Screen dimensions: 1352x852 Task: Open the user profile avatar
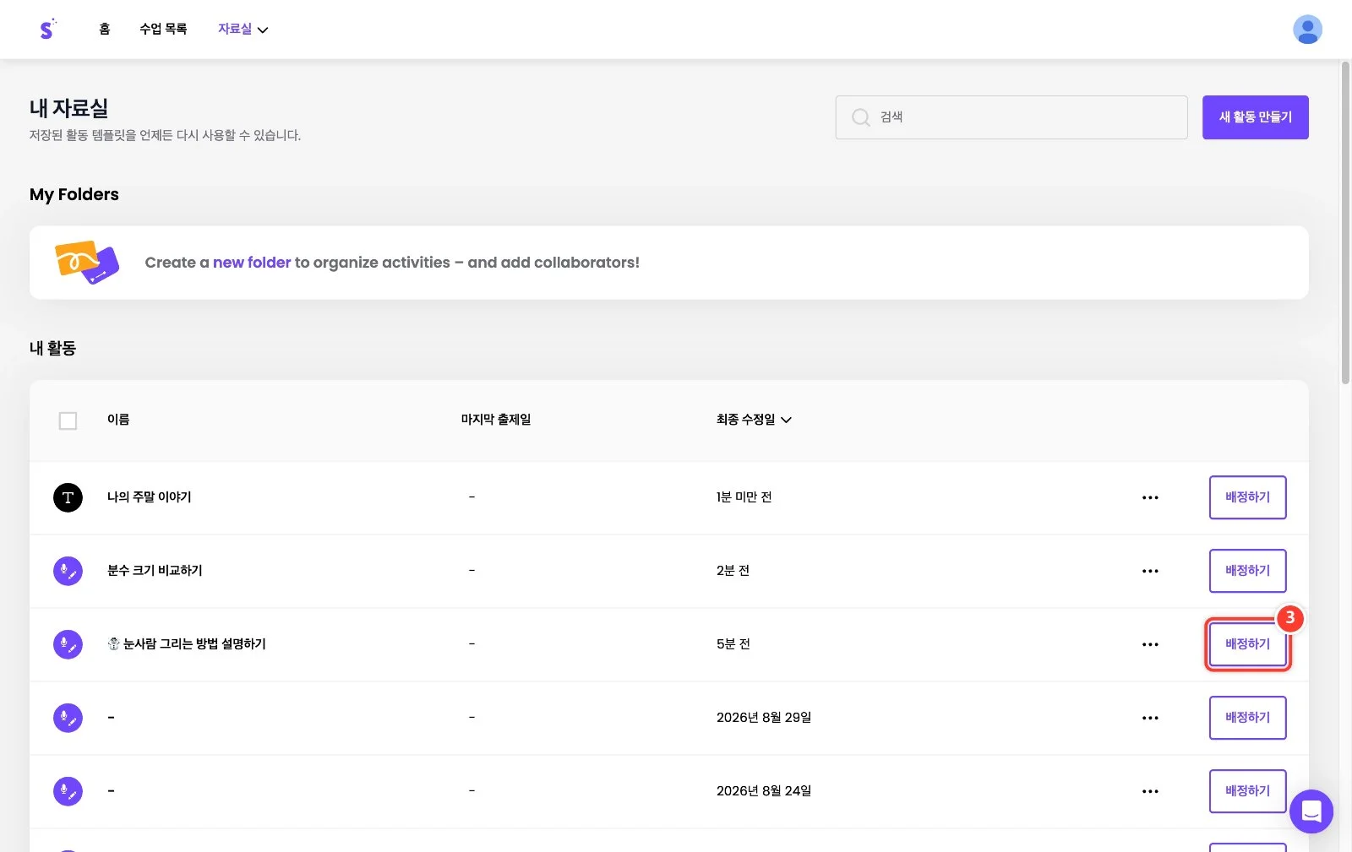[1307, 30]
